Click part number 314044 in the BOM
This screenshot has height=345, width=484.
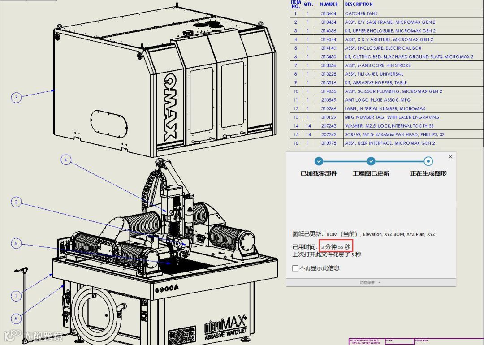pyautogui.click(x=329, y=39)
